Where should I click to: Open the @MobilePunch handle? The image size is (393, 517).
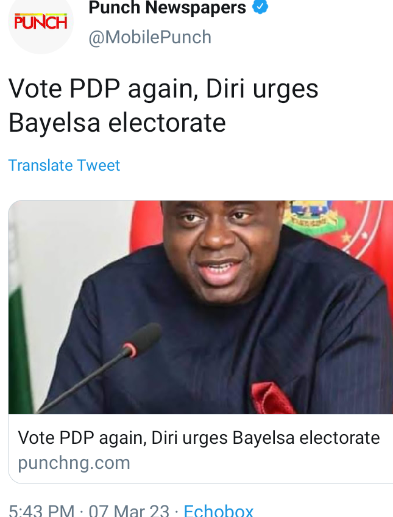coord(150,37)
